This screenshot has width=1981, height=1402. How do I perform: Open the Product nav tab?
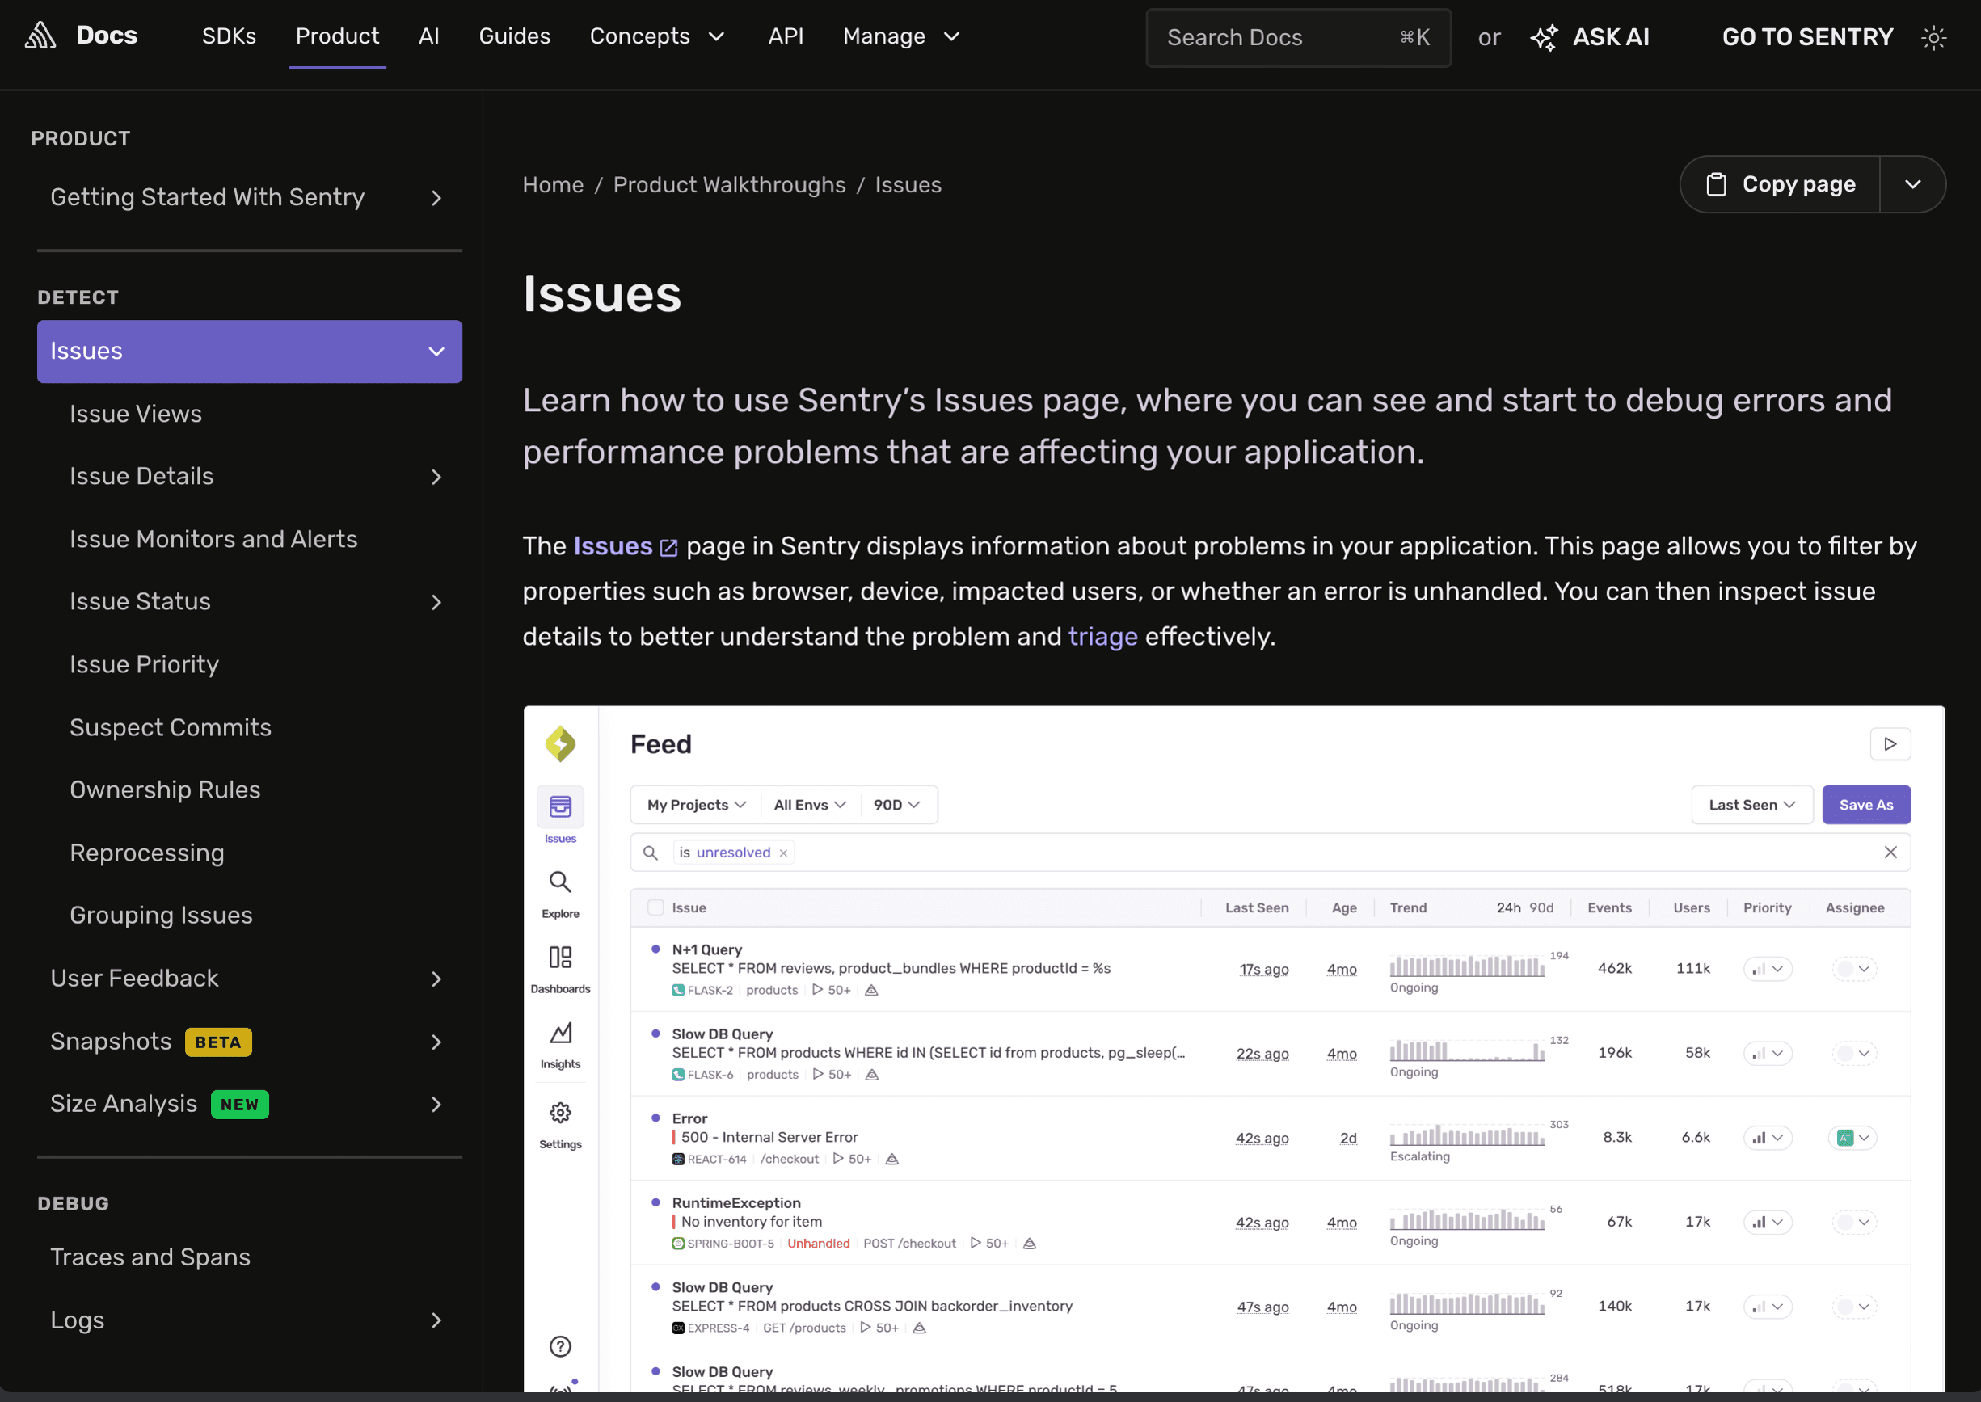(x=337, y=36)
